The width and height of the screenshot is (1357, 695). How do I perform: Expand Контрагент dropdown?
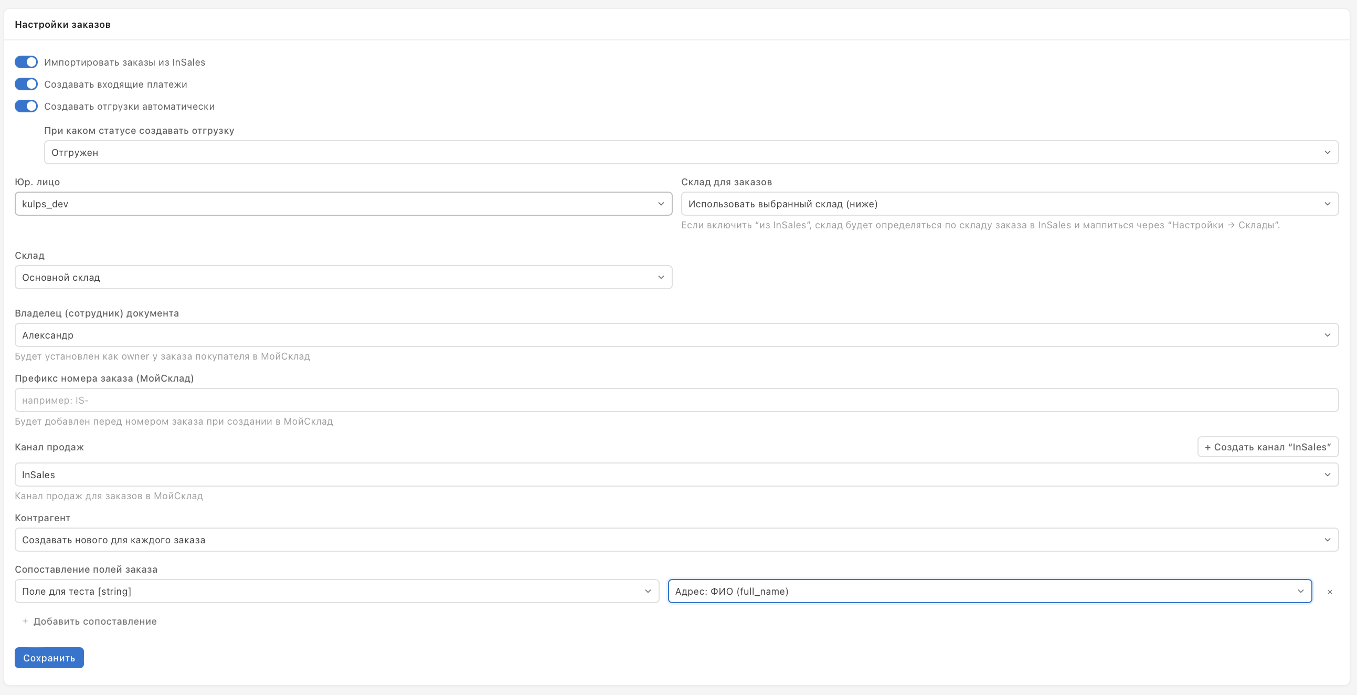click(x=676, y=540)
